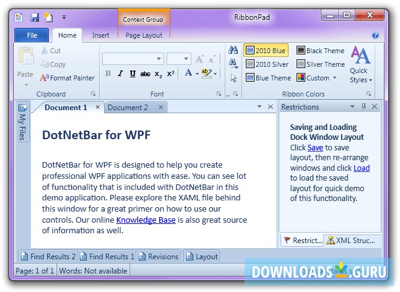The width and height of the screenshot is (400, 292).
Task: Select the Black Theme option
Action: [320, 51]
